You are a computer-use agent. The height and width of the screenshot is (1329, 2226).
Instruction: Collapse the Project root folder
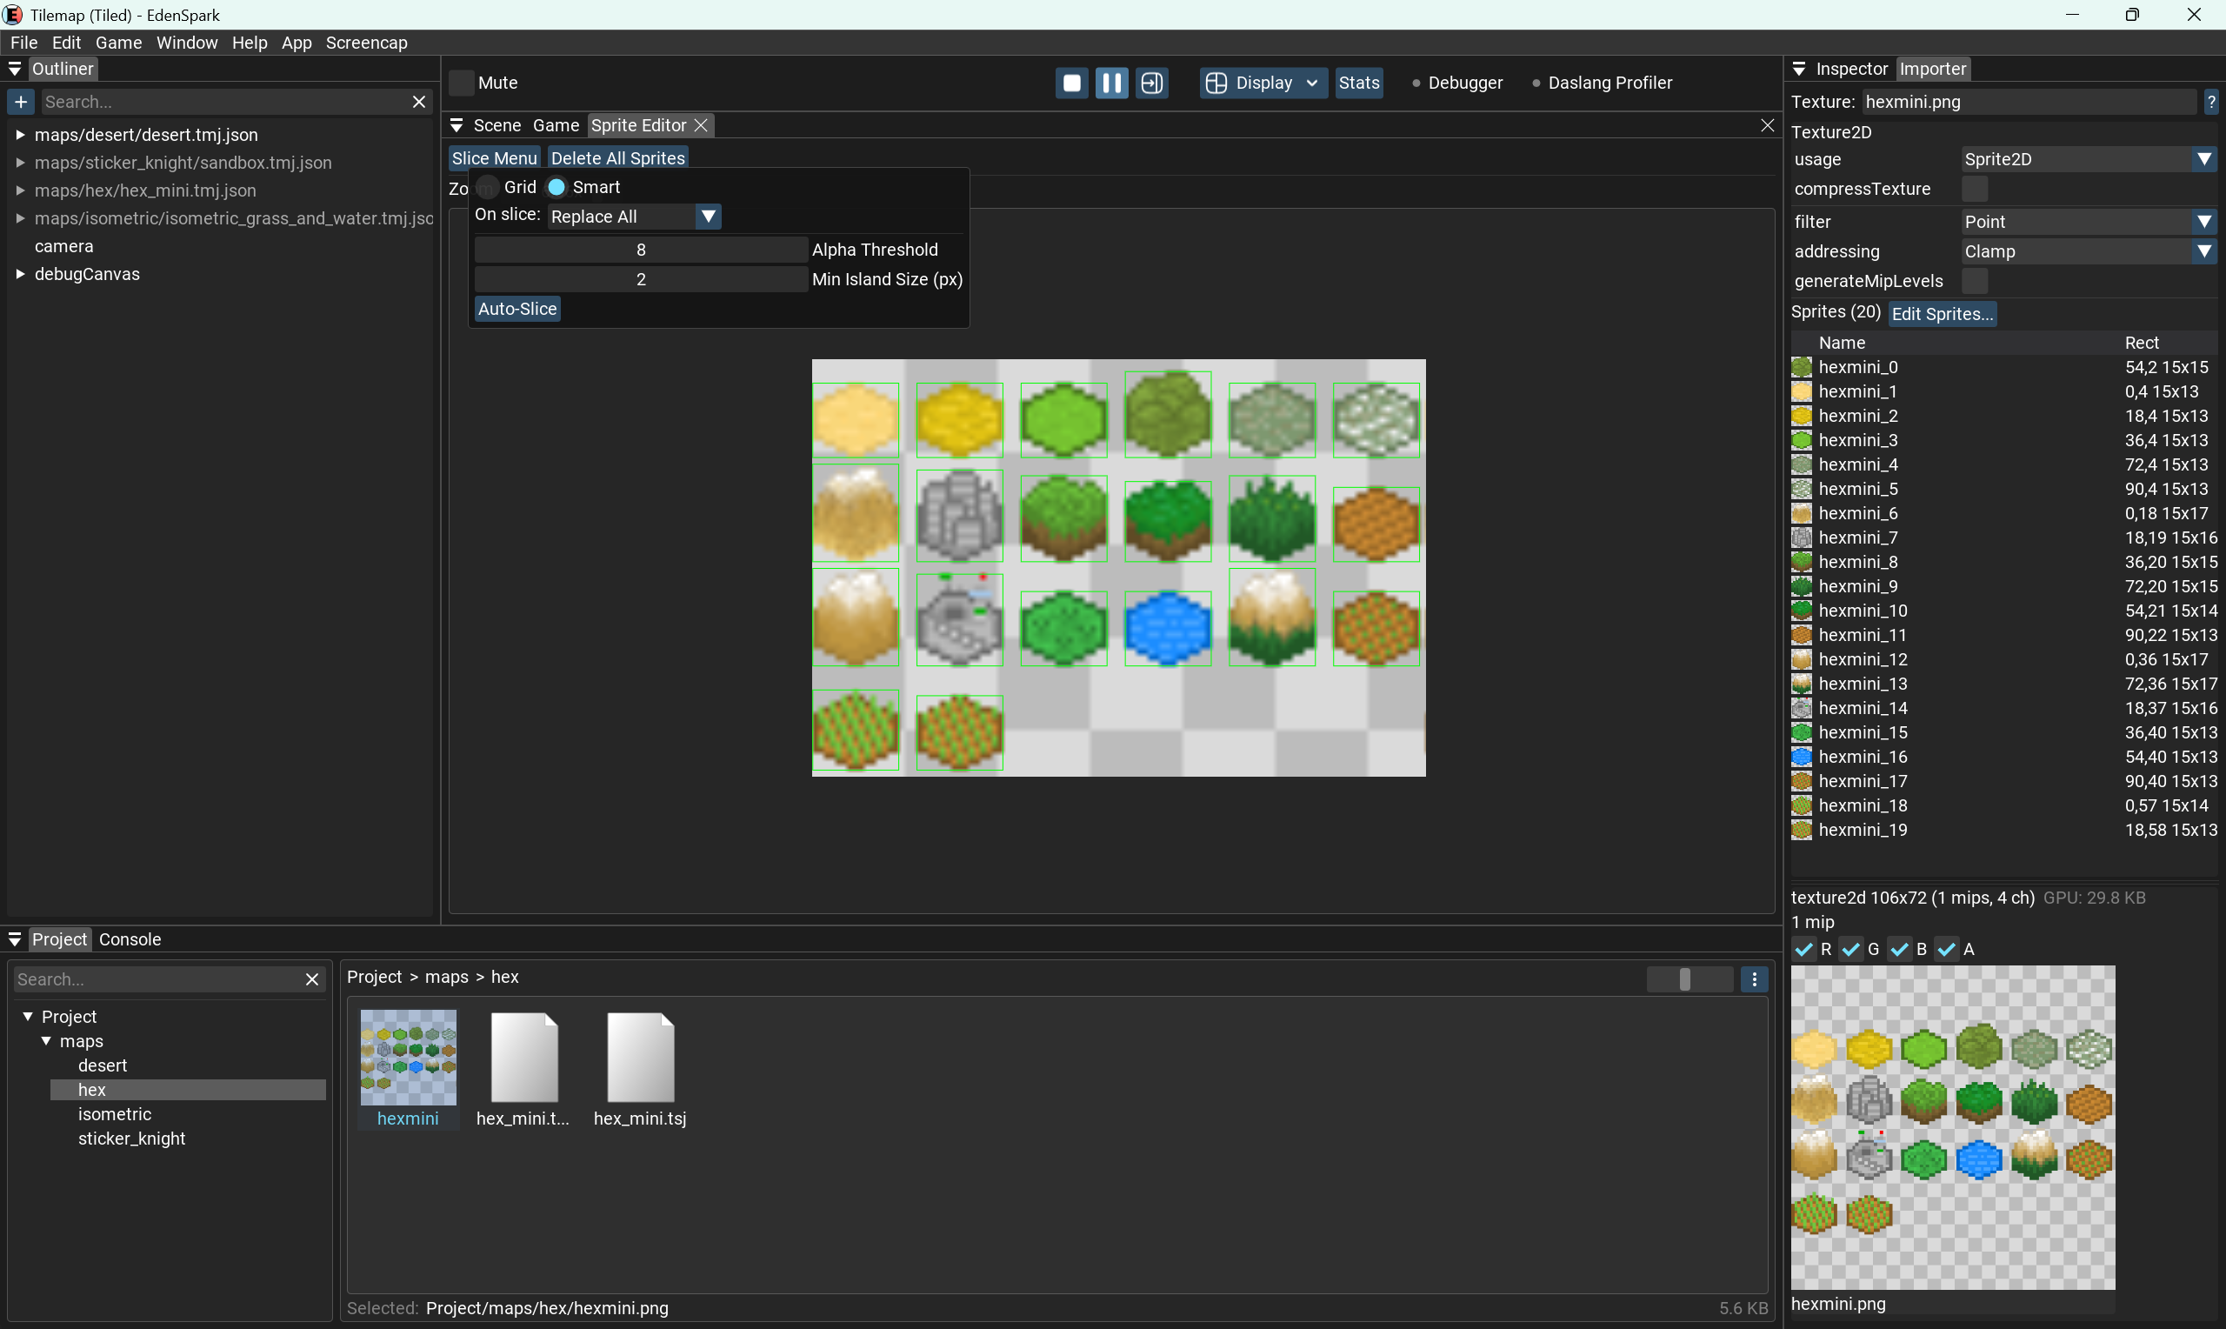[28, 1017]
